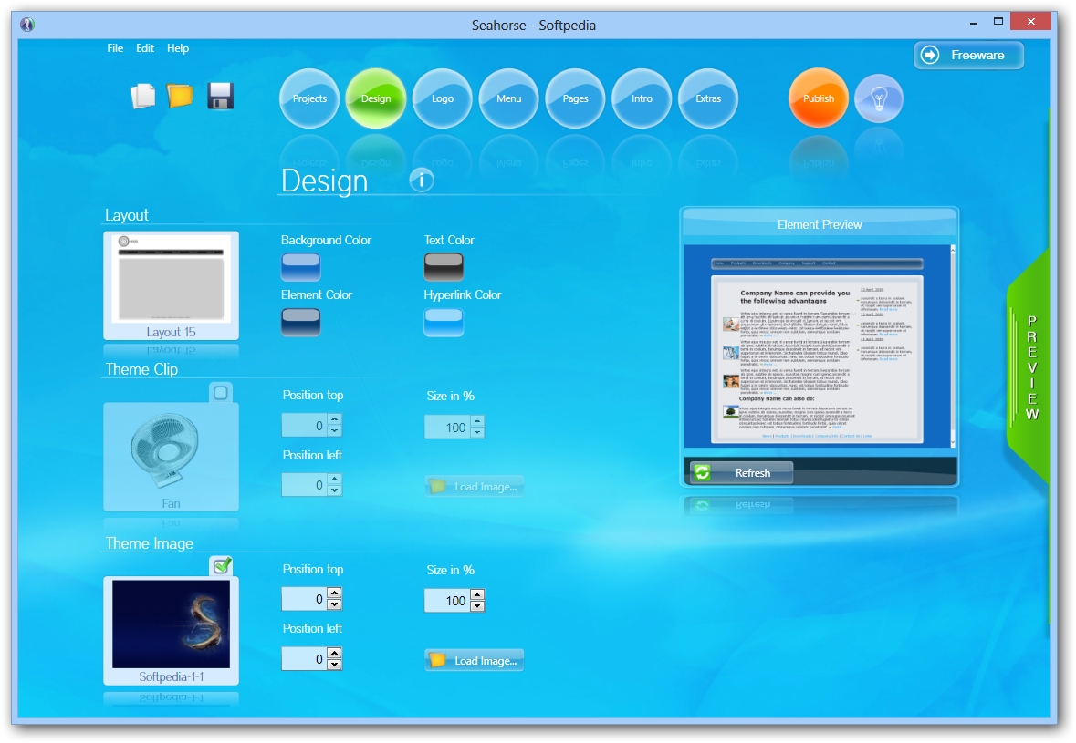Pick the Background Color swatch
Viewport: 1076px width, 743px height.
coord(300,267)
